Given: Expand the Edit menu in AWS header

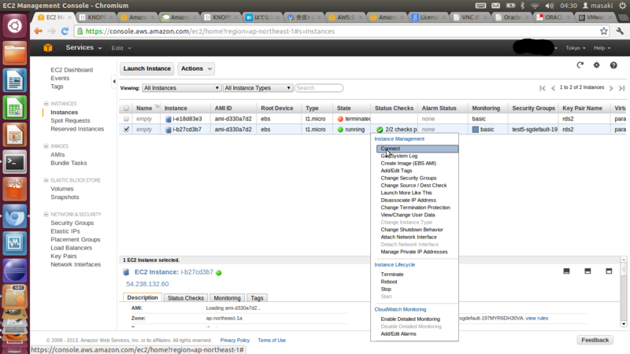Looking at the screenshot, I should pos(121,48).
